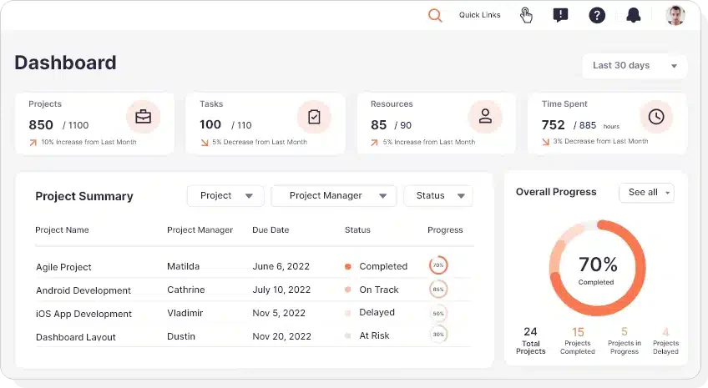
Task: Click the 15 Projects Completed stat
Action: 578,340
